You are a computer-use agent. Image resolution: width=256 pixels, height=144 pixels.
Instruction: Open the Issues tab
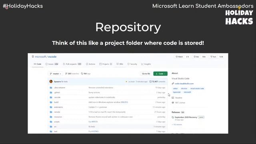click(x=52, y=64)
